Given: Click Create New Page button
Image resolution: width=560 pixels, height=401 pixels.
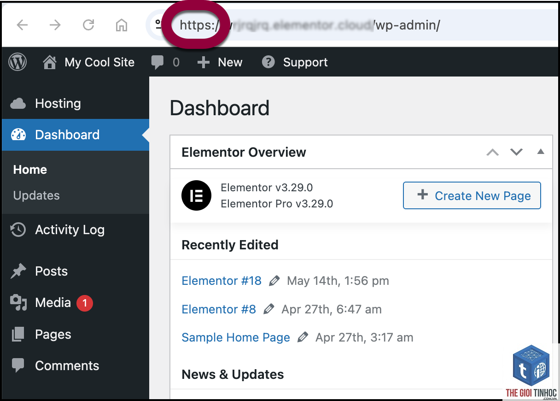Looking at the screenshot, I should pos(472,195).
